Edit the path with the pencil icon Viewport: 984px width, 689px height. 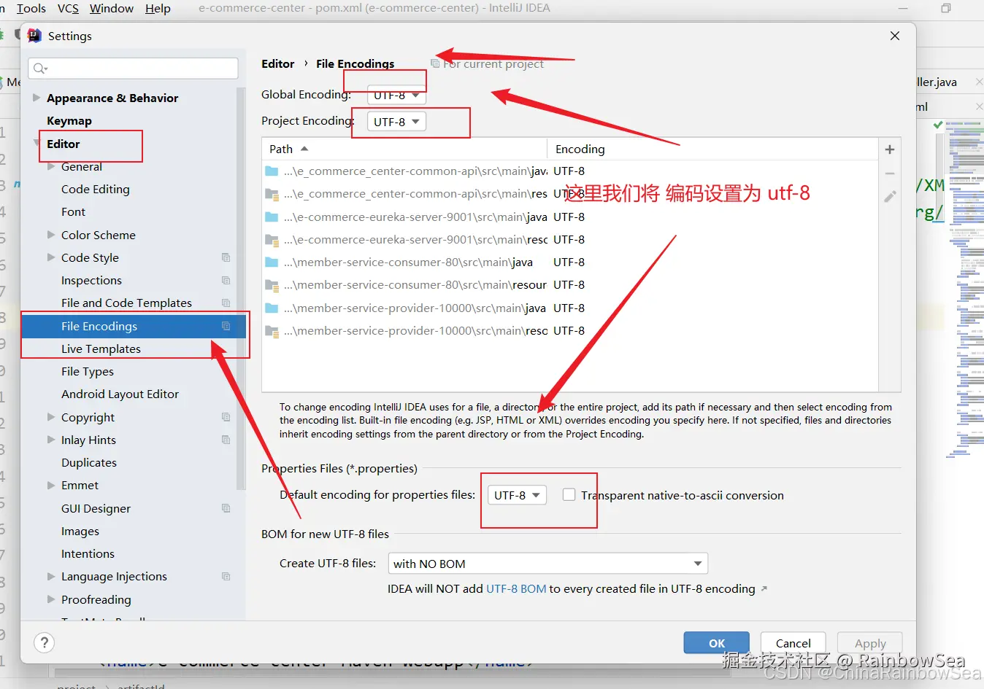pyautogui.click(x=890, y=197)
